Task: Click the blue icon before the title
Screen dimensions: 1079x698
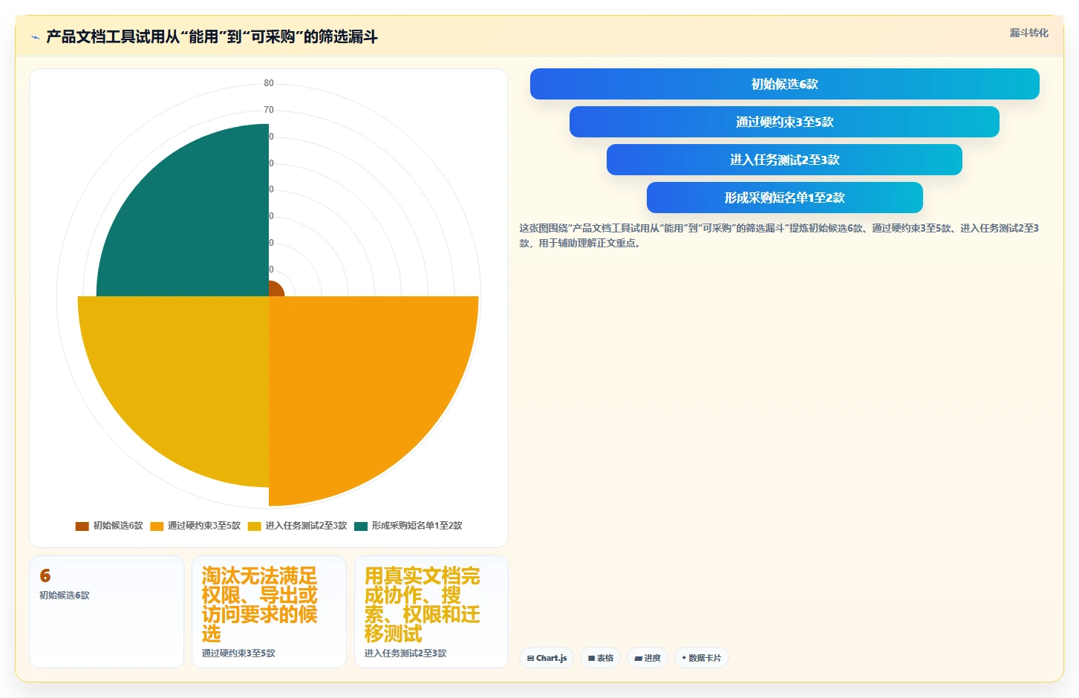Action: [35, 37]
